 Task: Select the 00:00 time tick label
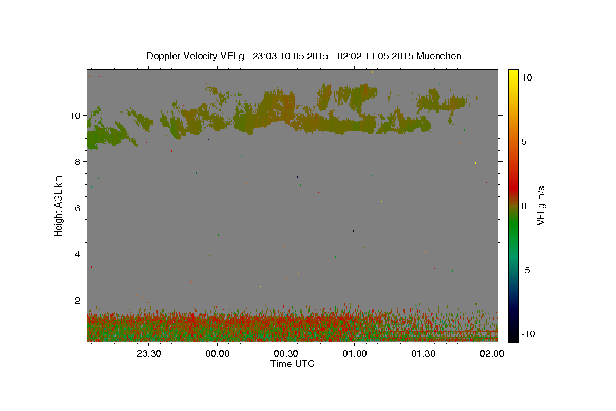click(217, 354)
